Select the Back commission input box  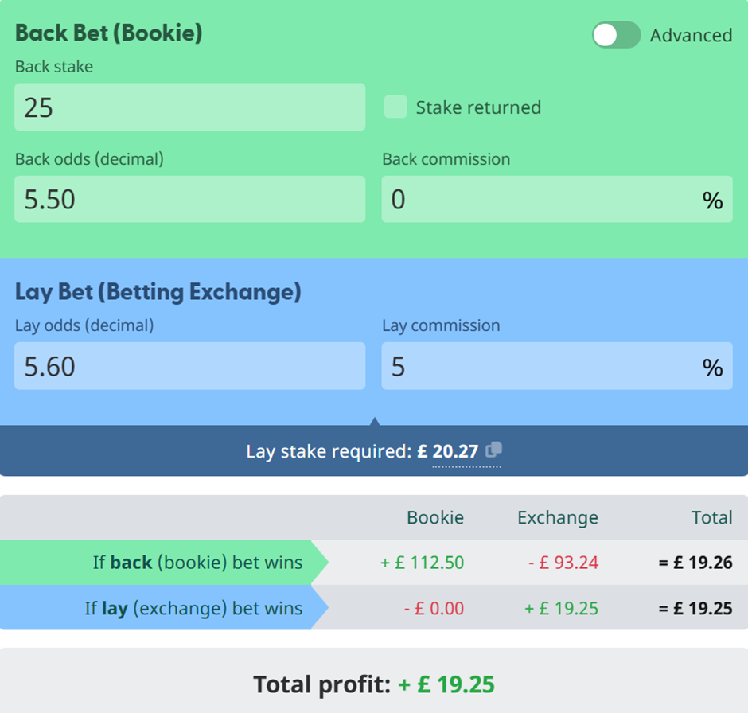pos(557,199)
